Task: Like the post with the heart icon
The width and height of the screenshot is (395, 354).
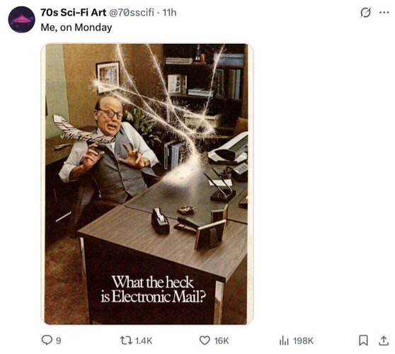Action: pos(205,341)
